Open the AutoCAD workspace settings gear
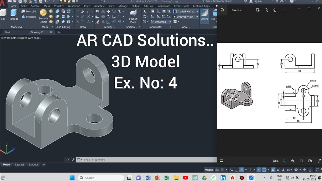The height and width of the screenshot is (181, 322). click(x=296, y=170)
